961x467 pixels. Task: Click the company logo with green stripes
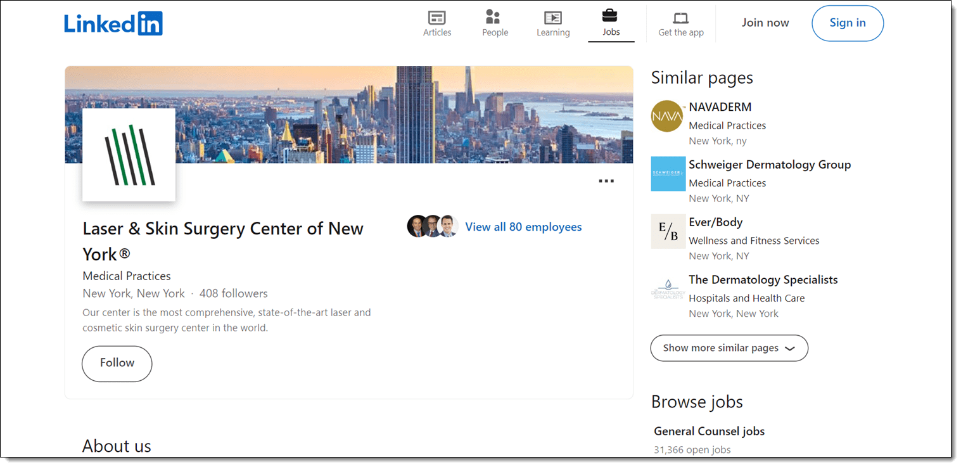(129, 155)
